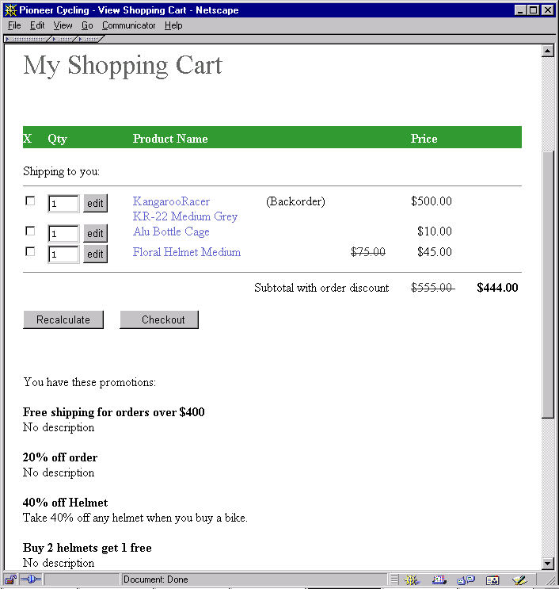Click quantity field for Floral Helmet Medium
This screenshot has height=589, width=559.
(x=63, y=254)
